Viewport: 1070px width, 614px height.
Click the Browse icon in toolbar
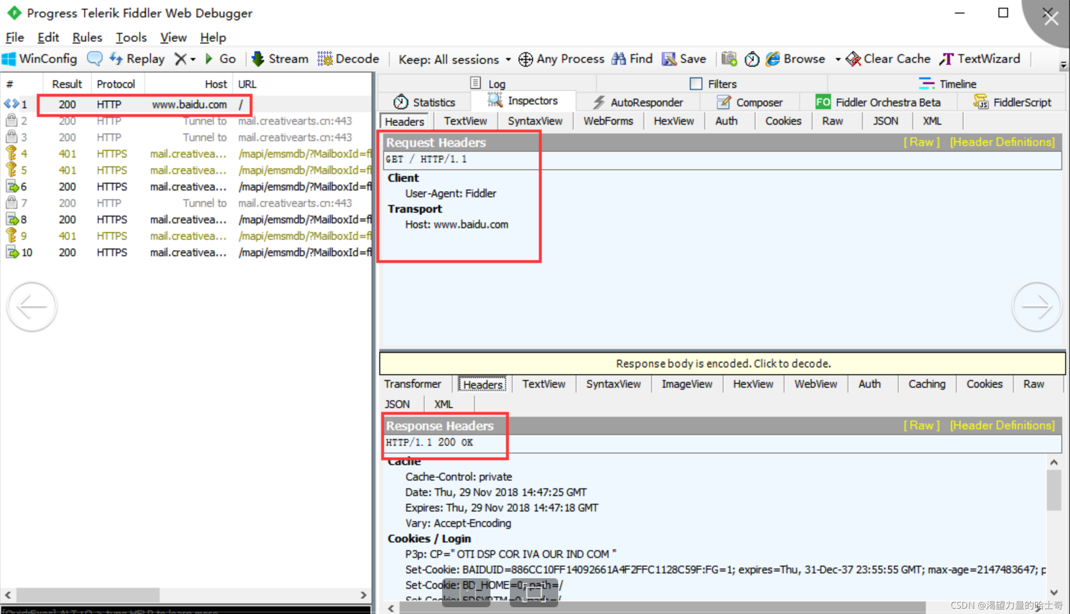point(775,58)
